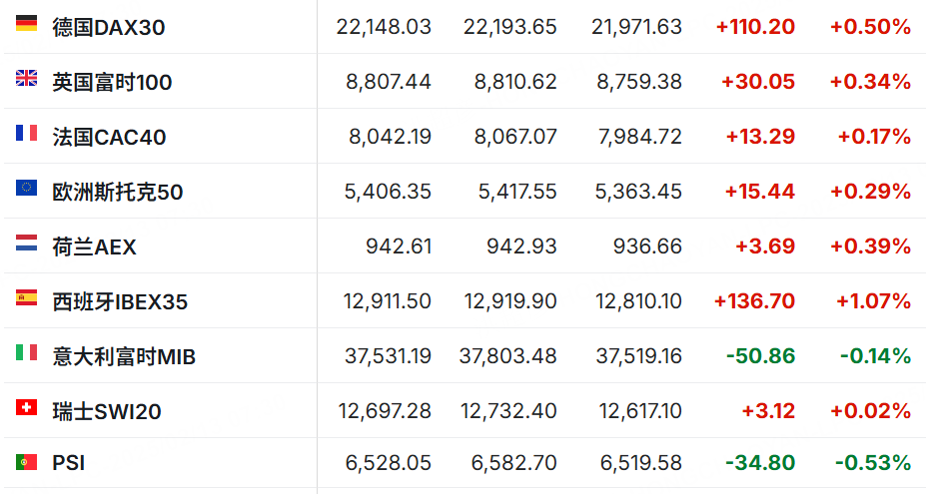Open the PSI index link
The image size is (926, 494).
pos(69,463)
